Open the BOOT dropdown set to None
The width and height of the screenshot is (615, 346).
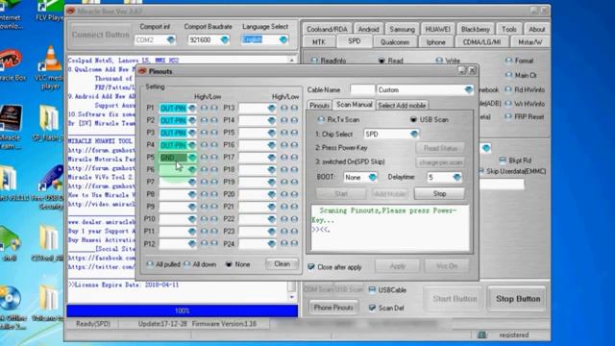[372, 177]
